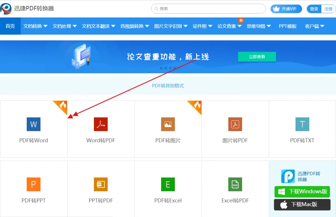Click the PDF转其他格式 section heading
The height and width of the screenshot is (217, 336).
point(168,86)
